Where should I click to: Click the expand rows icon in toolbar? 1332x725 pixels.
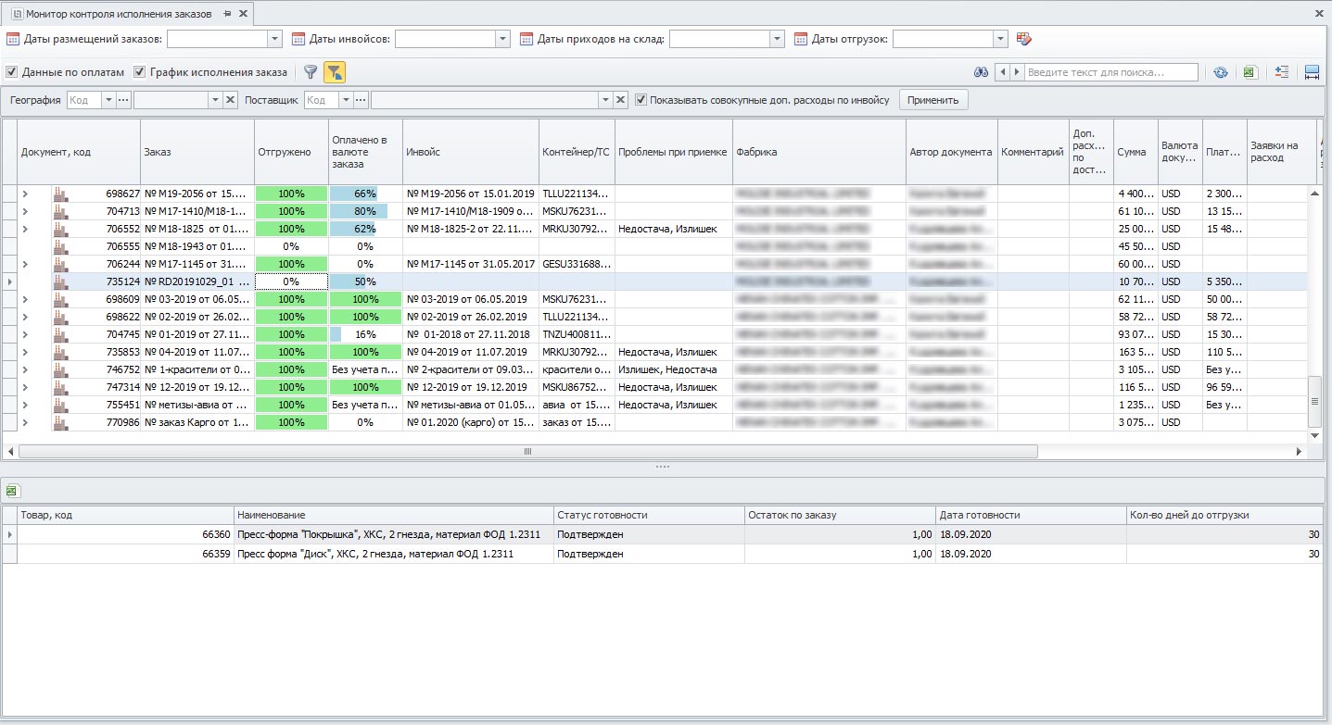pos(1282,72)
